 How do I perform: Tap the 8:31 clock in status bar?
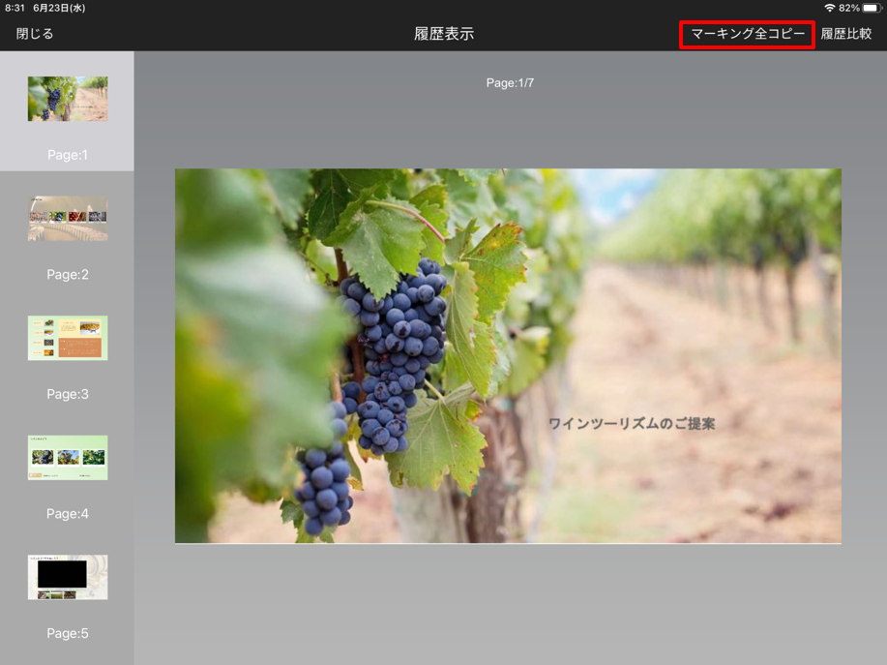pyautogui.click(x=15, y=8)
